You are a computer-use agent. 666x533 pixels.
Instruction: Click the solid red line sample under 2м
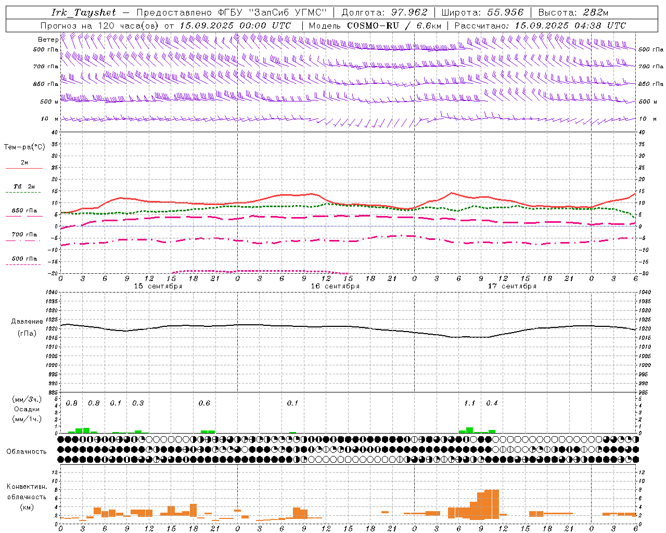point(24,168)
